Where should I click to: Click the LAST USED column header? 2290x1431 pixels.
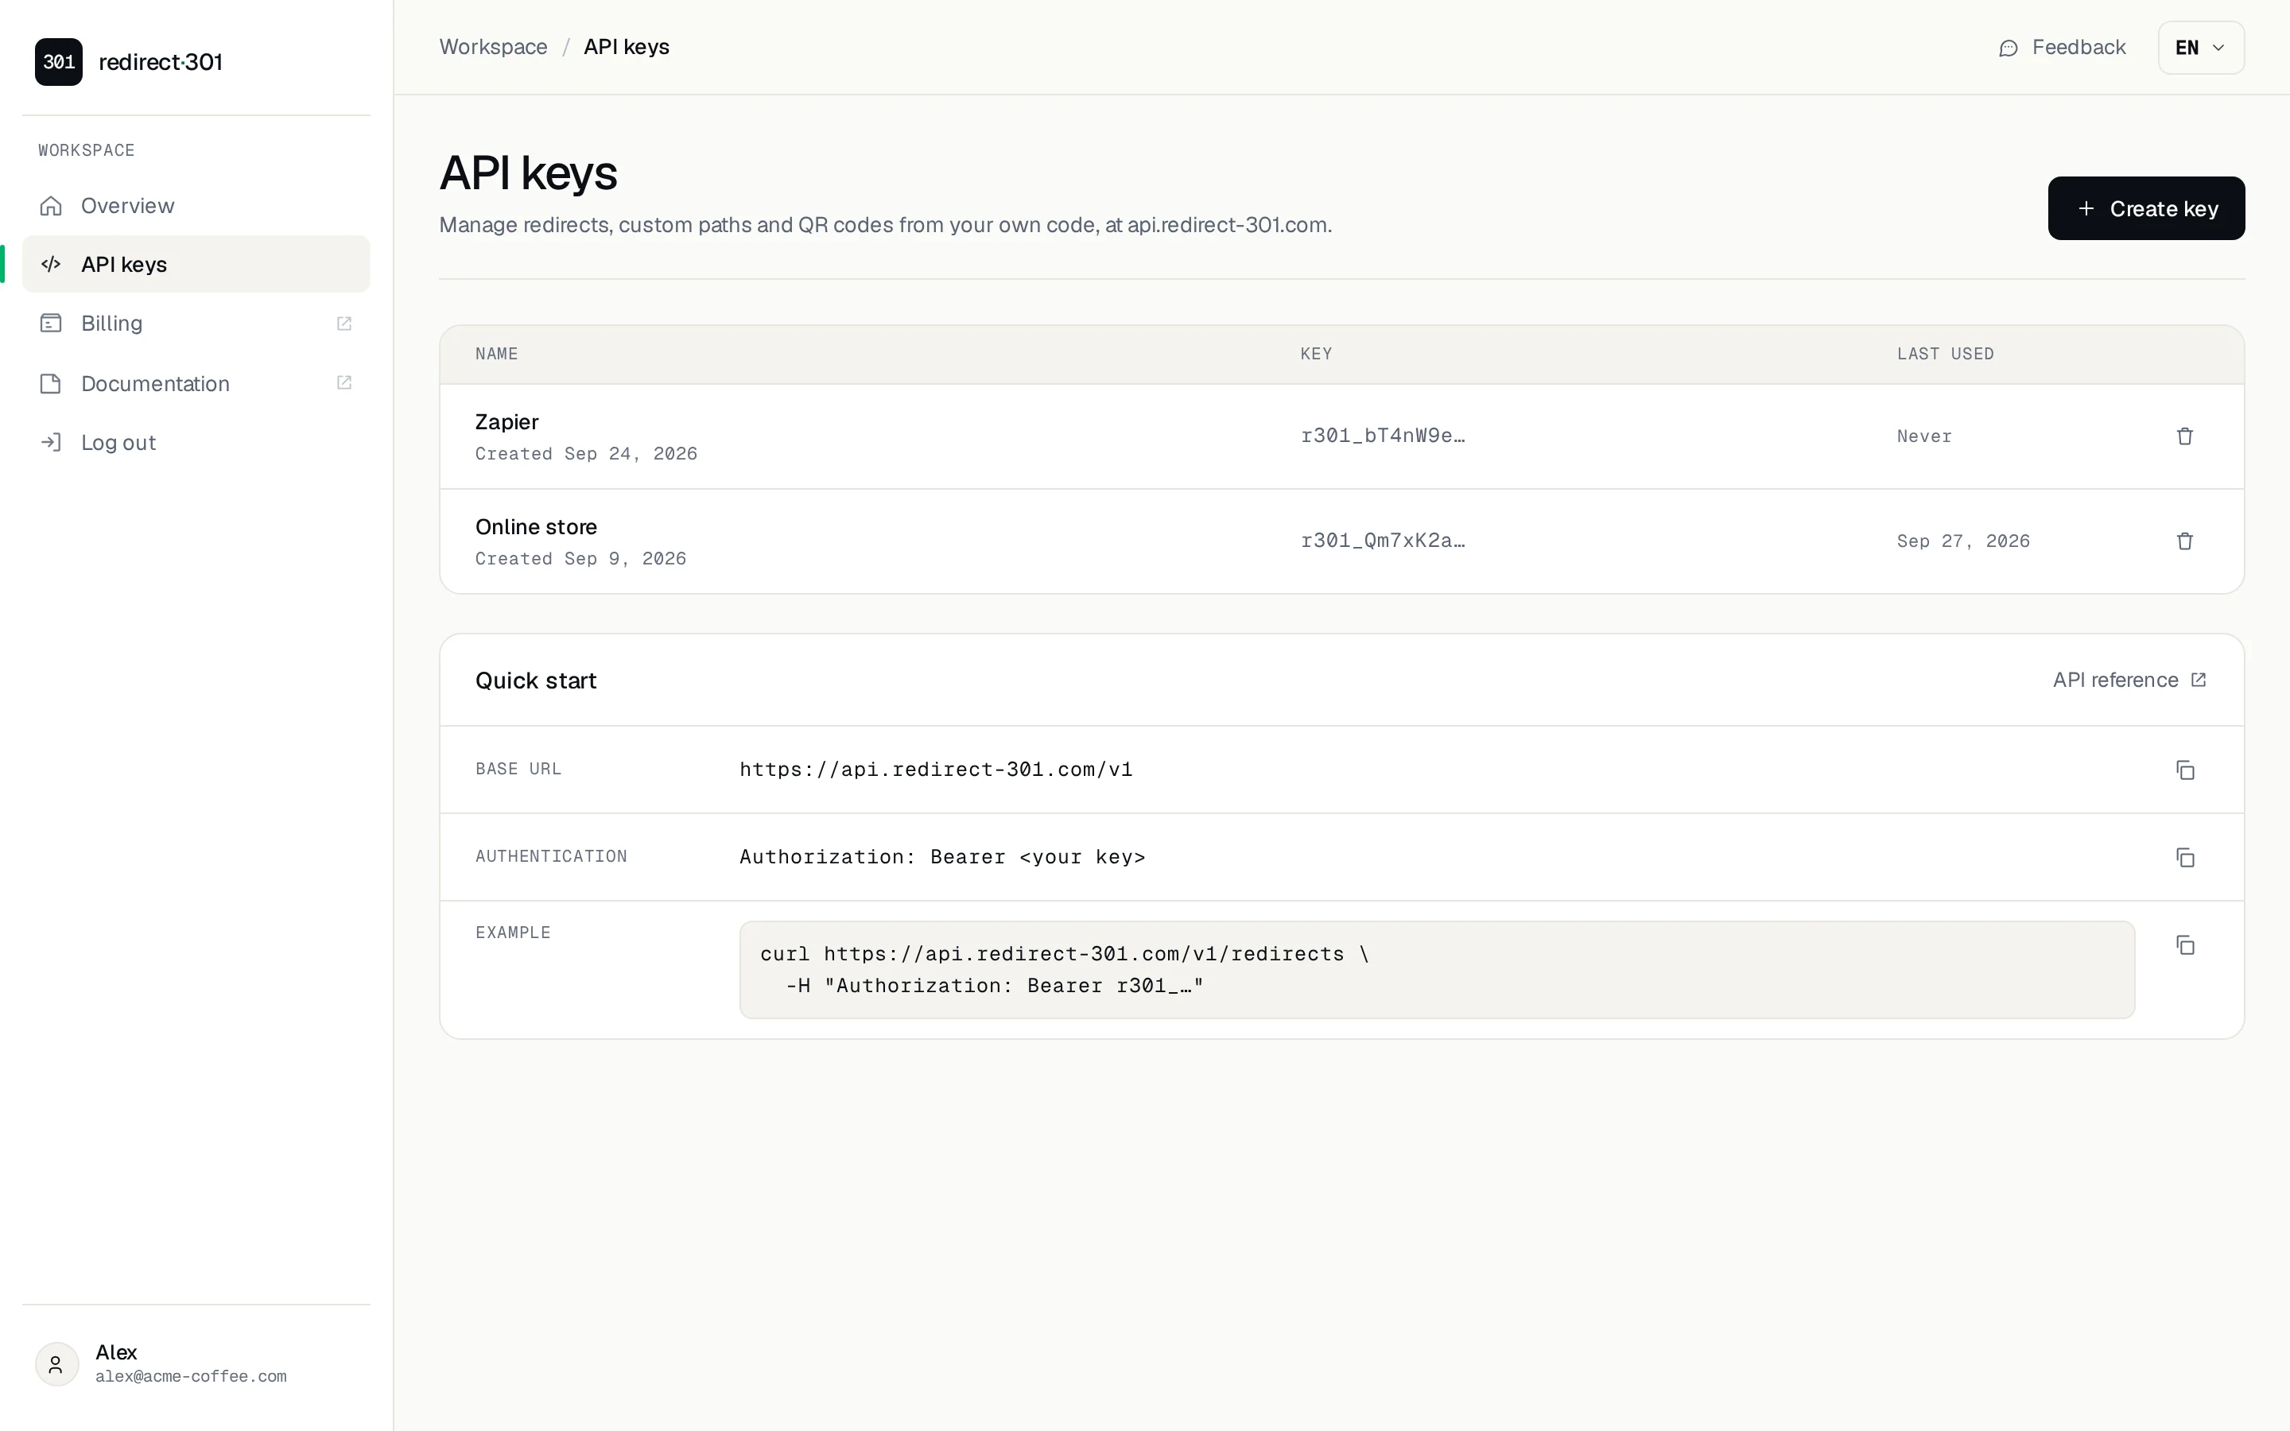pyautogui.click(x=1945, y=354)
